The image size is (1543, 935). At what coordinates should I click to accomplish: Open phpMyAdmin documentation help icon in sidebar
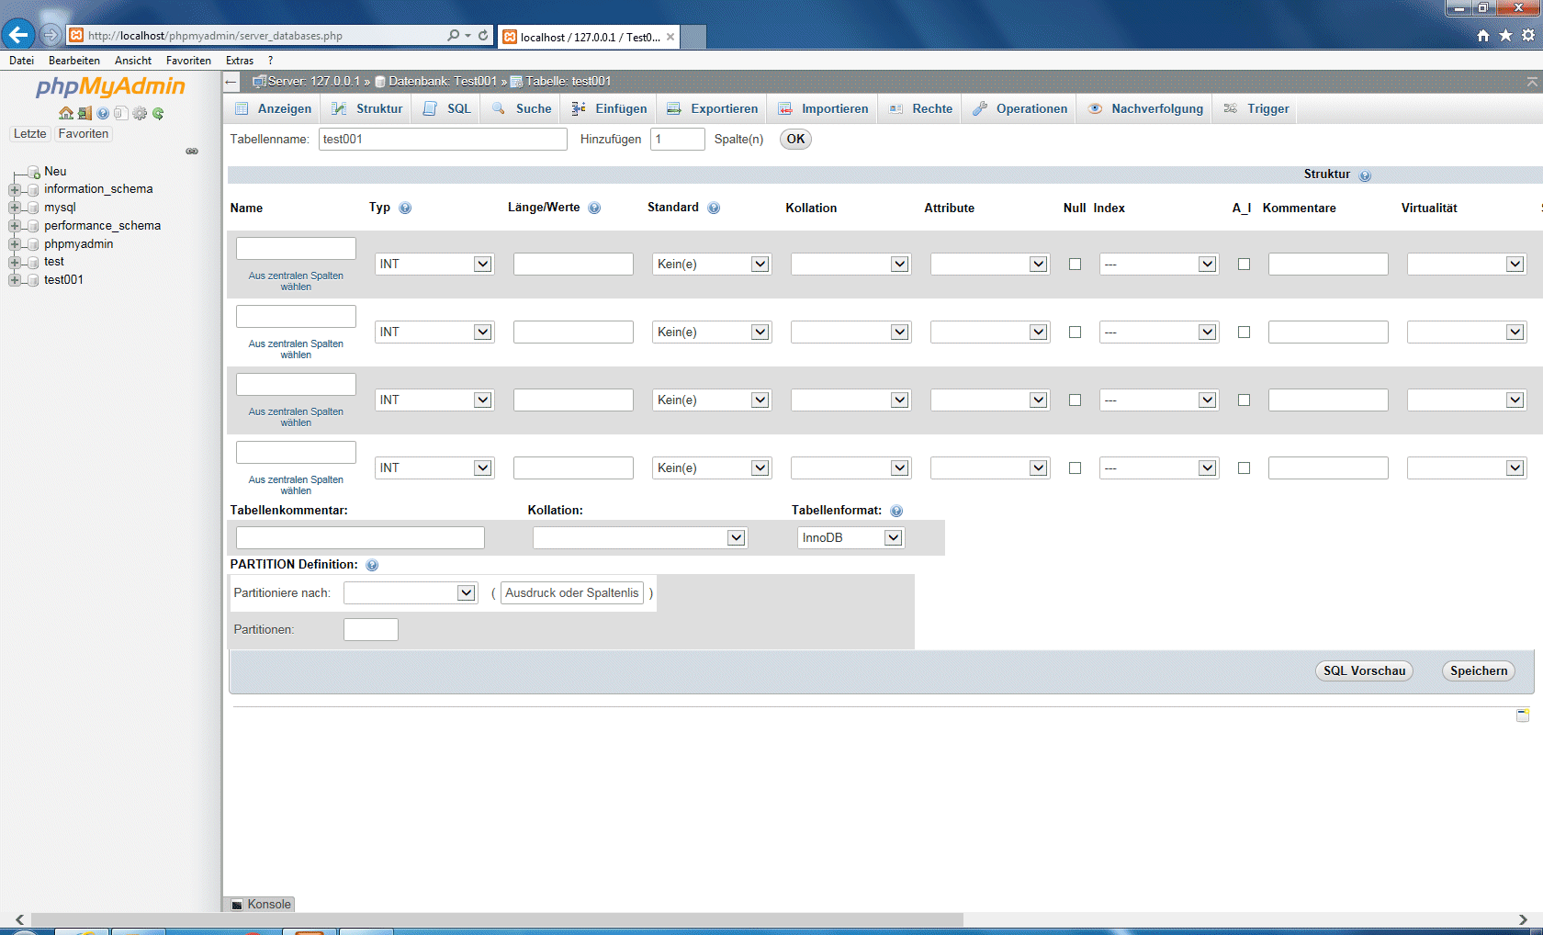pos(103,114)
